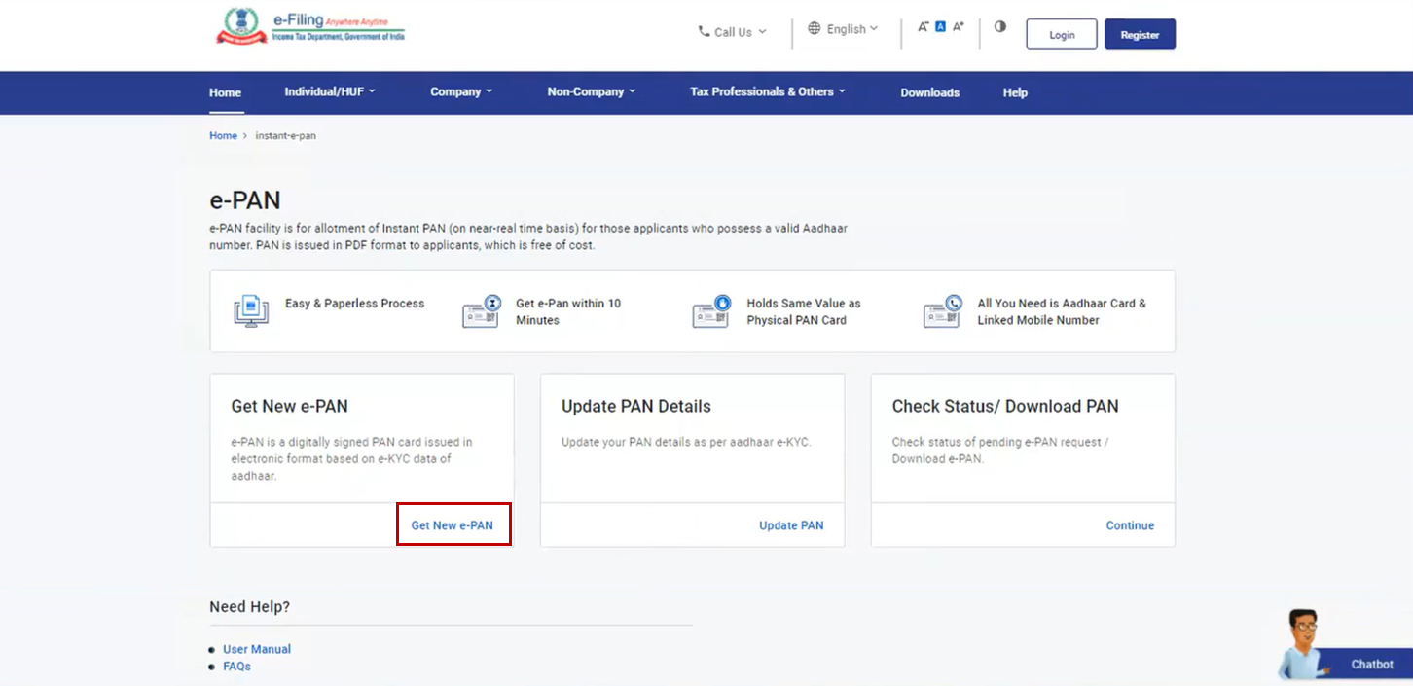Click the Home breadcrumb link
The image size is (1413, 686).
point(222,135)
